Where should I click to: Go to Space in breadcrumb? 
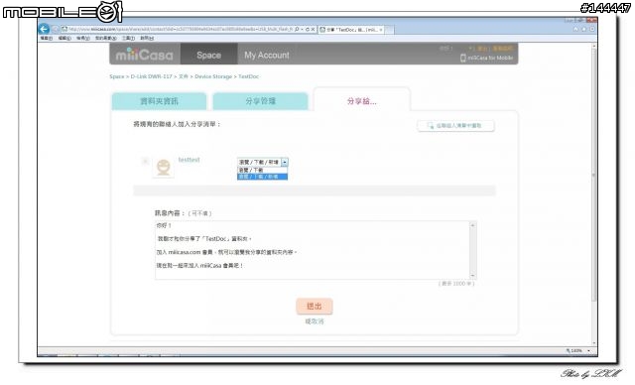117,76
